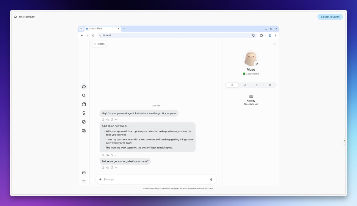The image size is (357, 206).
Task: Expand the Chats list menu
Action: (x=99, y=44)
